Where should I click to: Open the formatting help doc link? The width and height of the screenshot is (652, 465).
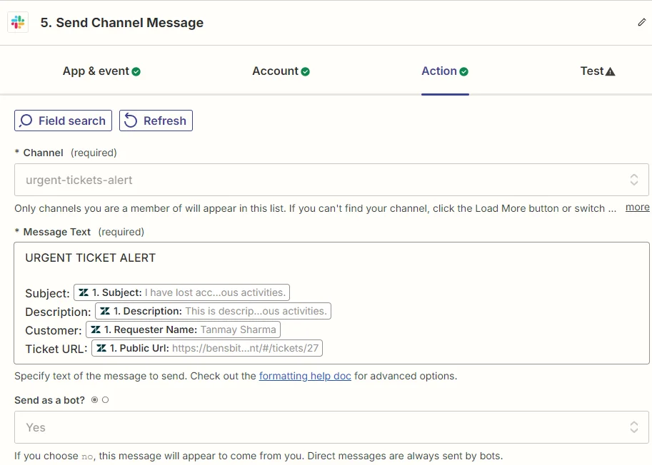point(305,376)
